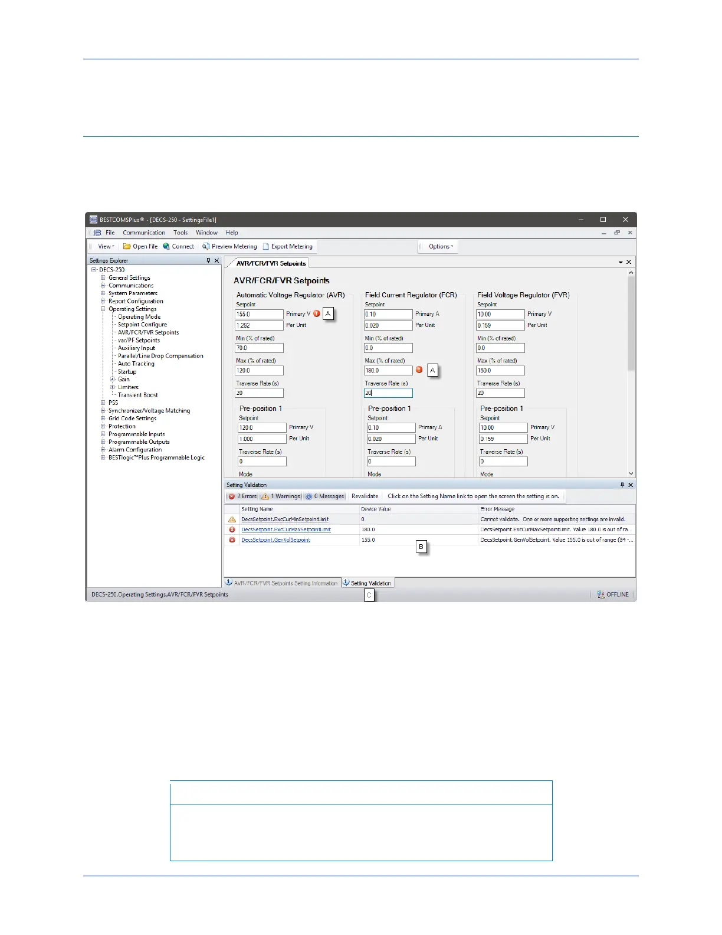
Task: Click the OFFLINE connection status indicator
Action: pos(613,594)
